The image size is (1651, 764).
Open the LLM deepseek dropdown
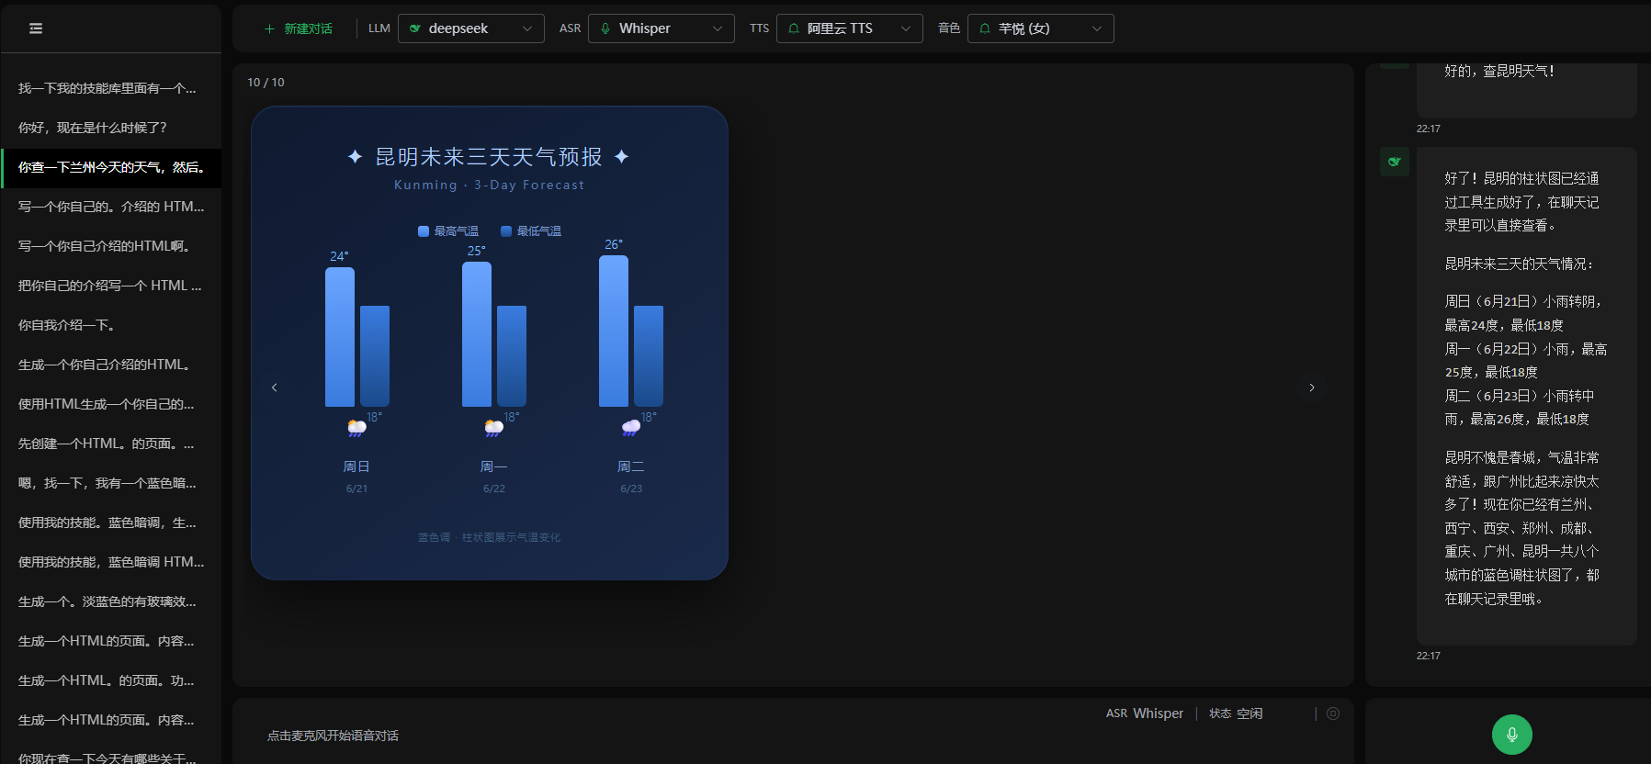click(x=471, y=28)
